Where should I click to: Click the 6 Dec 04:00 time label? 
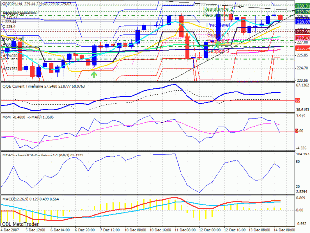click(60, 230)
